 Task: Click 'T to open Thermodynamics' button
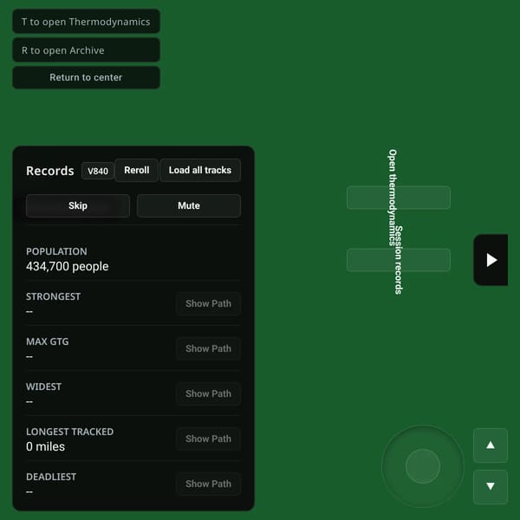86,22
